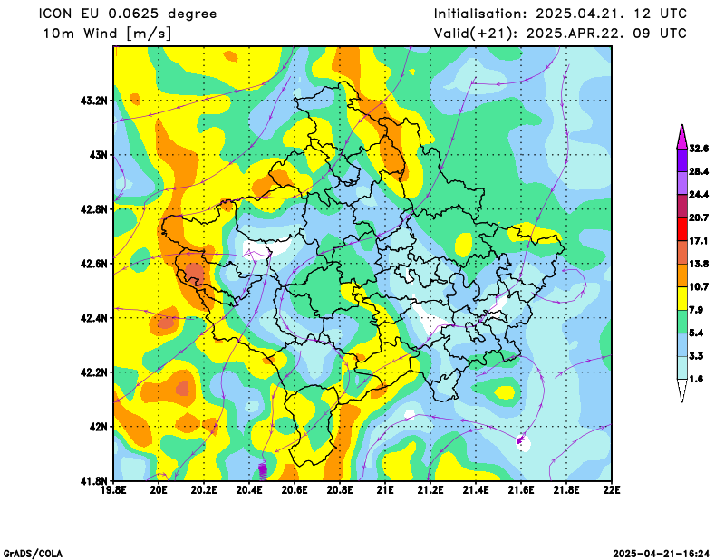Click the light purple swatch between 24.4 and 28.4
725x560 pixels.
682,184
